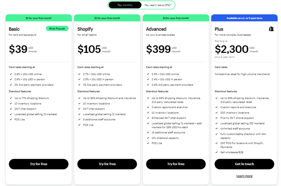This screenshot has width=281, height=186.
Task: Click the 'Available on a 1- or 3-year term' banner
Action: (244, 18)
